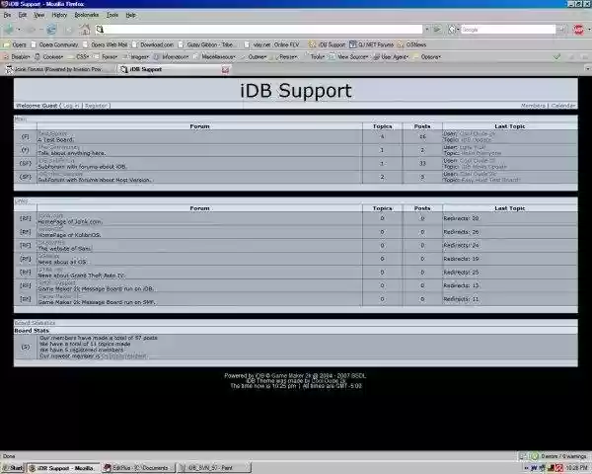This screenshot has width=592, height=474.
Task: Open redirect News about Grand Theft Auto IV
Action: 50,270
